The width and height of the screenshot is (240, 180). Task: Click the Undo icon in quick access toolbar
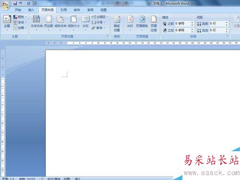pos(21,3)
